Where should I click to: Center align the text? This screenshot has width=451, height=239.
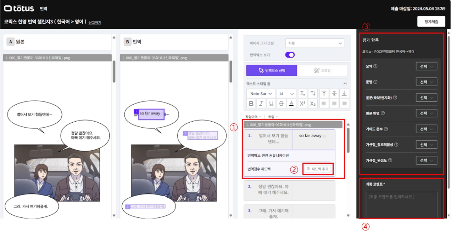(x=334, y=104)
